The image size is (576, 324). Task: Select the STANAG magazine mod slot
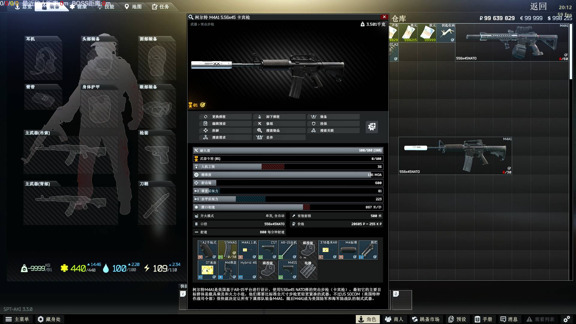[227, 250]
